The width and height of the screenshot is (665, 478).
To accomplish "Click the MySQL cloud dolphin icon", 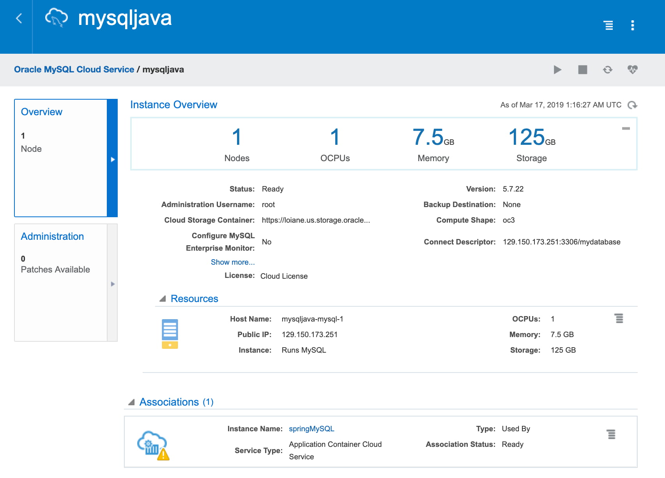I will click(x=57, y=18).
